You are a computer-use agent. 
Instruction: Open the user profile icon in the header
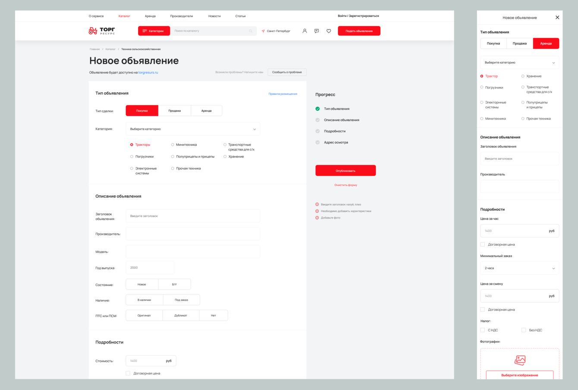(x=305, y=31)
